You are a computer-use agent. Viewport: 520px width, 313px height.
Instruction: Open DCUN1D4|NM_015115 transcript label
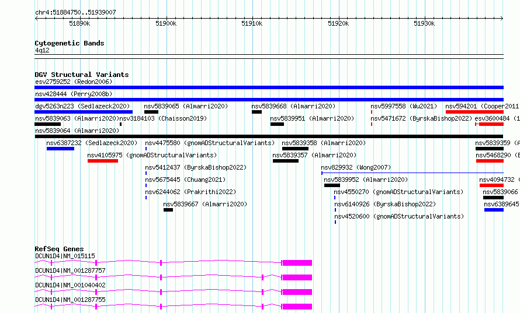[65, 256]
